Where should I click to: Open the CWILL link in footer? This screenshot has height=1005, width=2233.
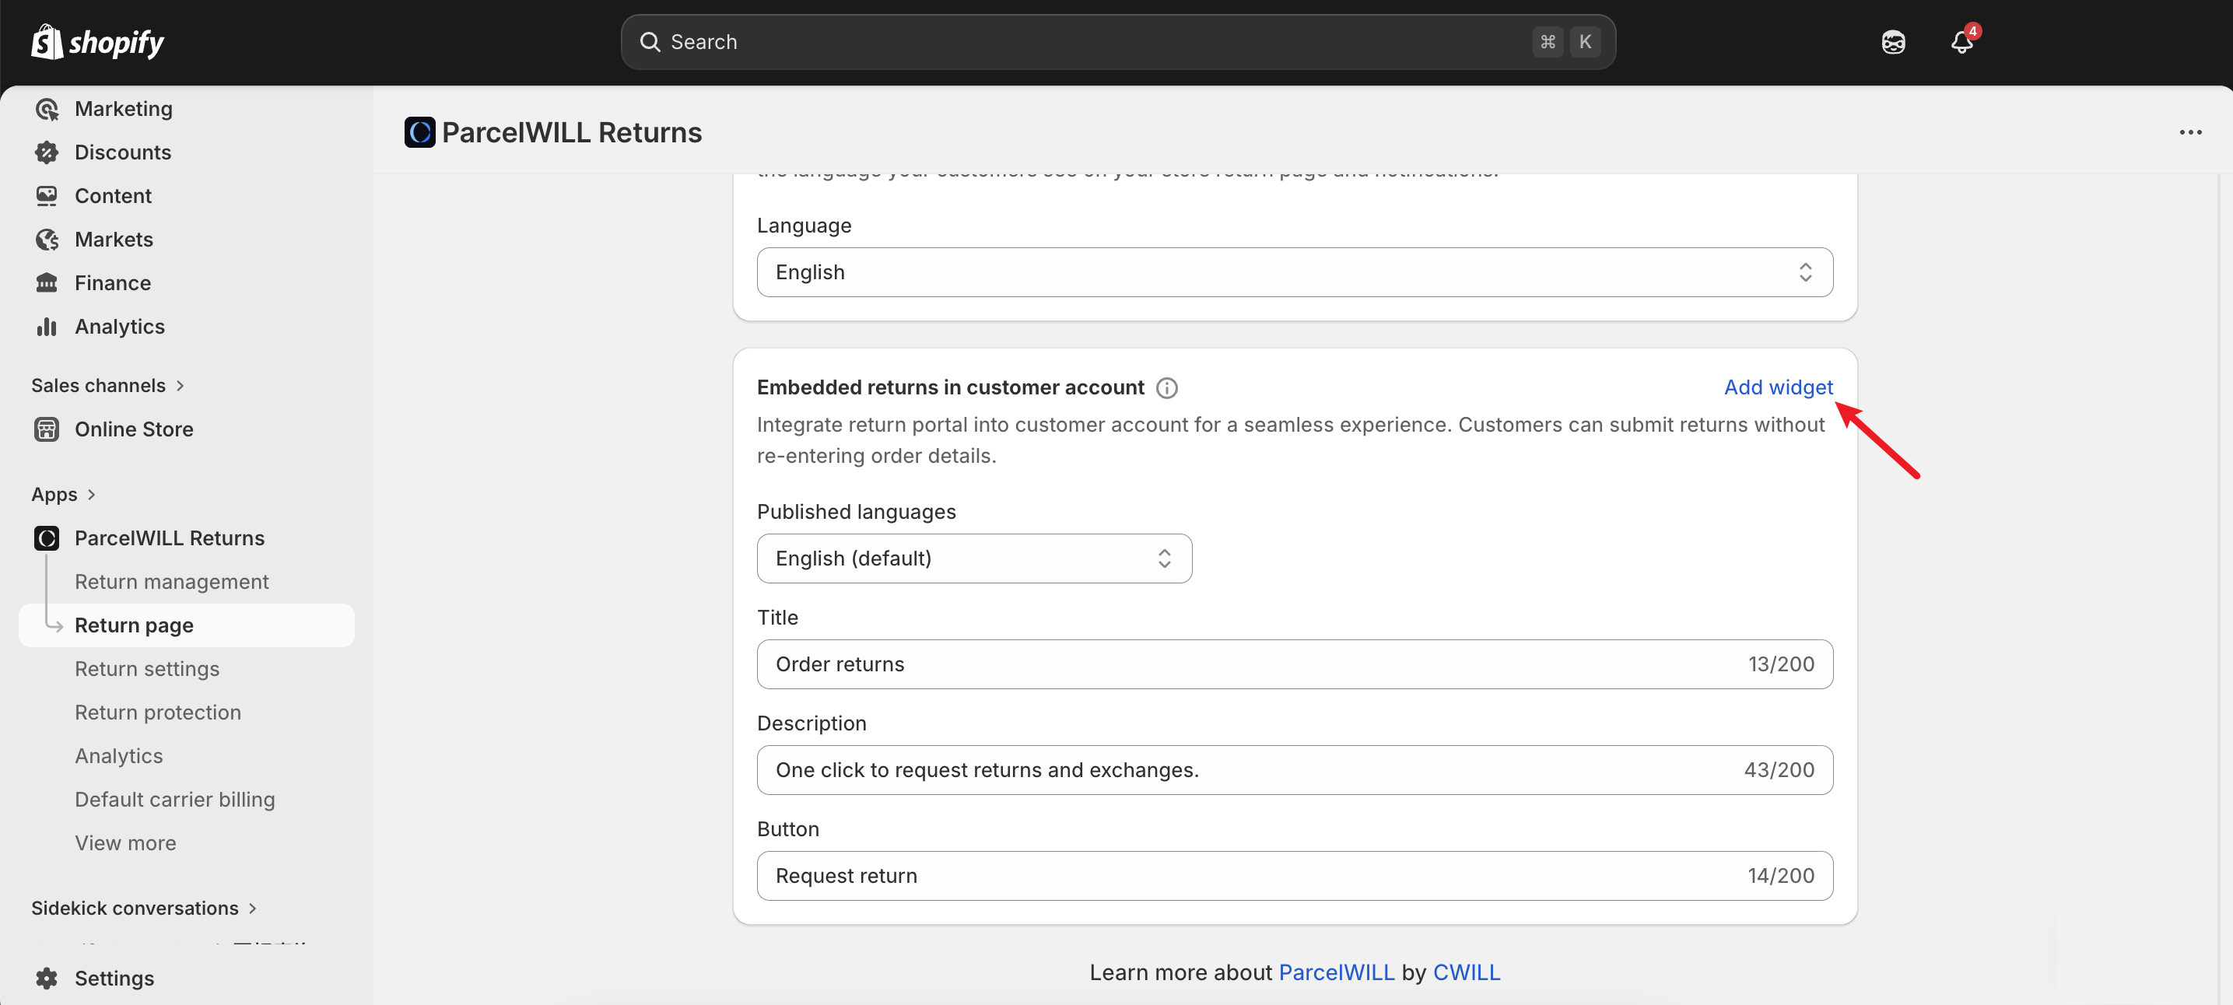(x=1466, y=972)
